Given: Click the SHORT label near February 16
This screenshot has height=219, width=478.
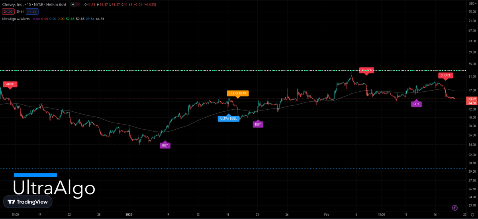Looking at the screenshot, I should [445, 75].
